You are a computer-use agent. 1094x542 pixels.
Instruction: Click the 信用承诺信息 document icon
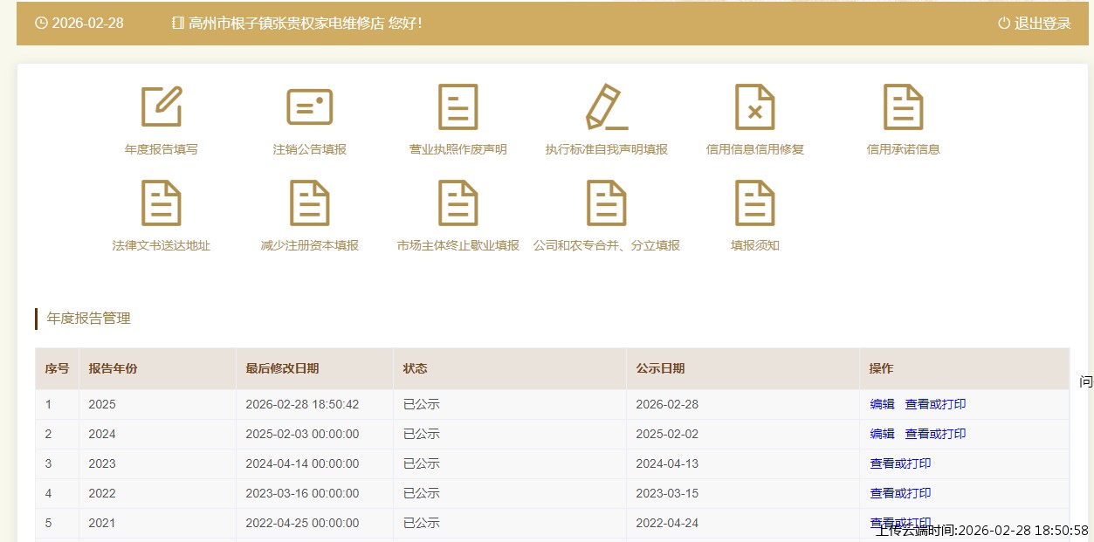[x=903, y=107]
